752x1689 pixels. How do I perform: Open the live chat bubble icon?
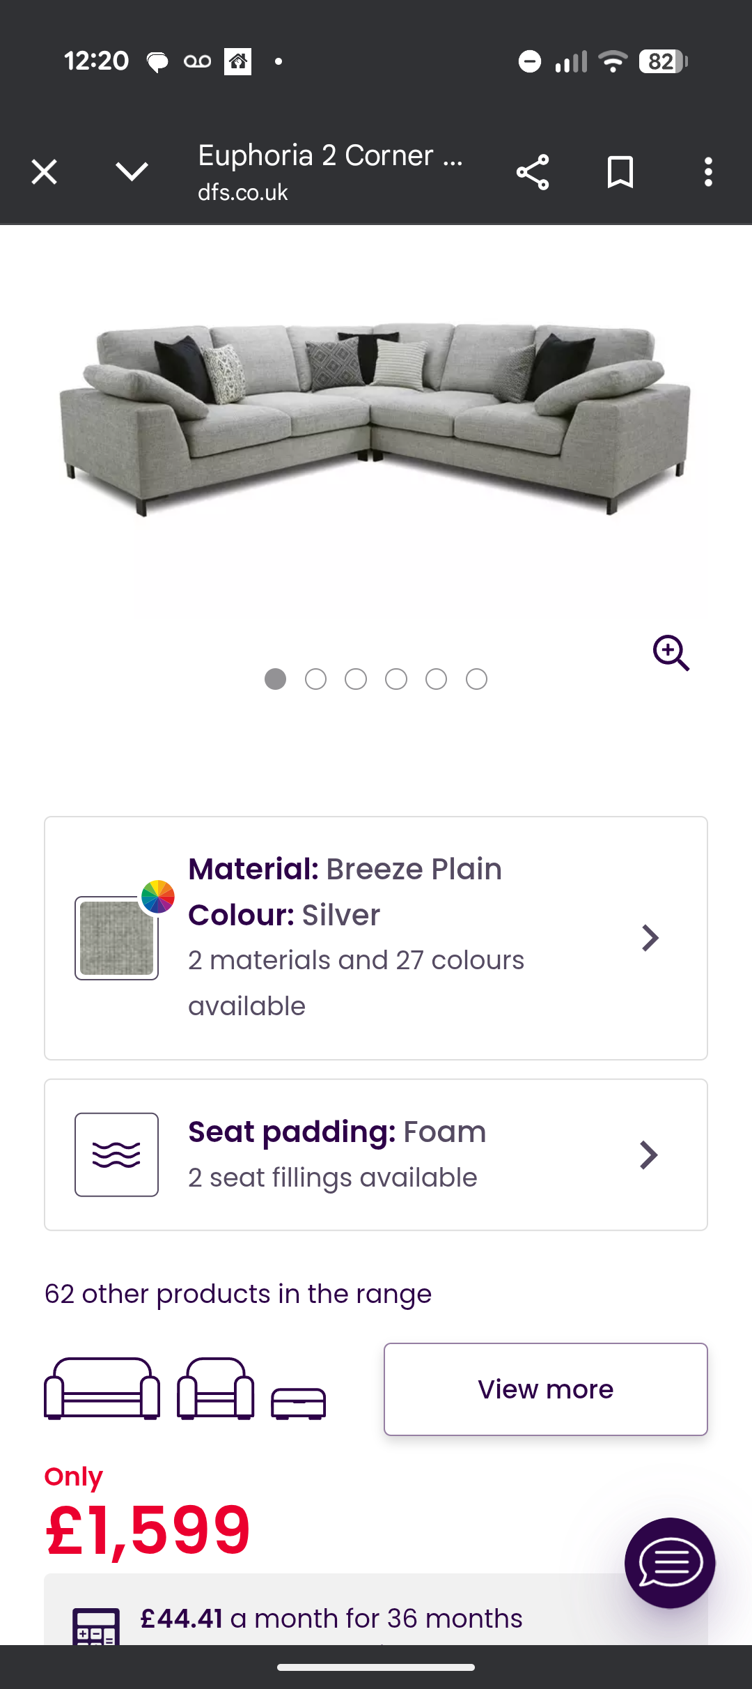[x=669, y=1563]
